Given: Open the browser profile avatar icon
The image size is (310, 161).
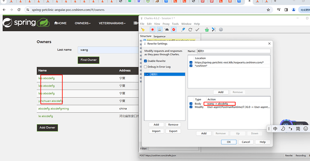Looking at the screenshot, I should pos(294,10).
